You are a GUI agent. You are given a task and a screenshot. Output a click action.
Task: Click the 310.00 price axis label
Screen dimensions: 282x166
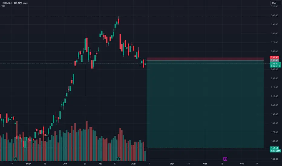275,6
